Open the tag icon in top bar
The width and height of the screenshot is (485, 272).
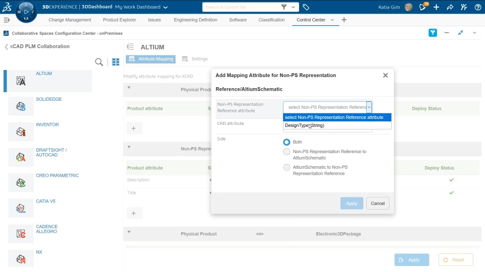tap(306, 7)
